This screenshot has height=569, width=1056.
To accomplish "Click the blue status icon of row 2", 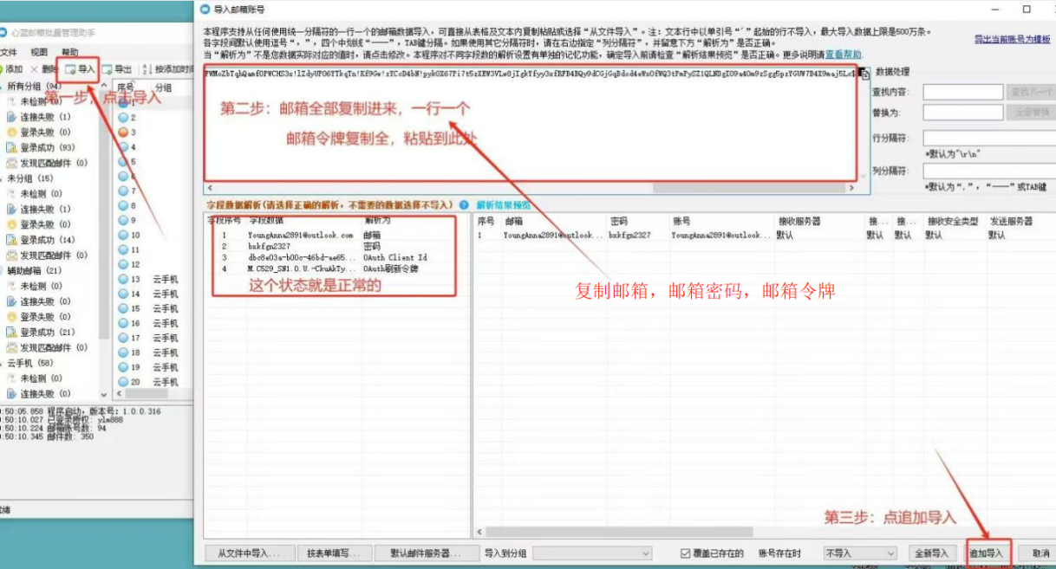I will (123, 118).
